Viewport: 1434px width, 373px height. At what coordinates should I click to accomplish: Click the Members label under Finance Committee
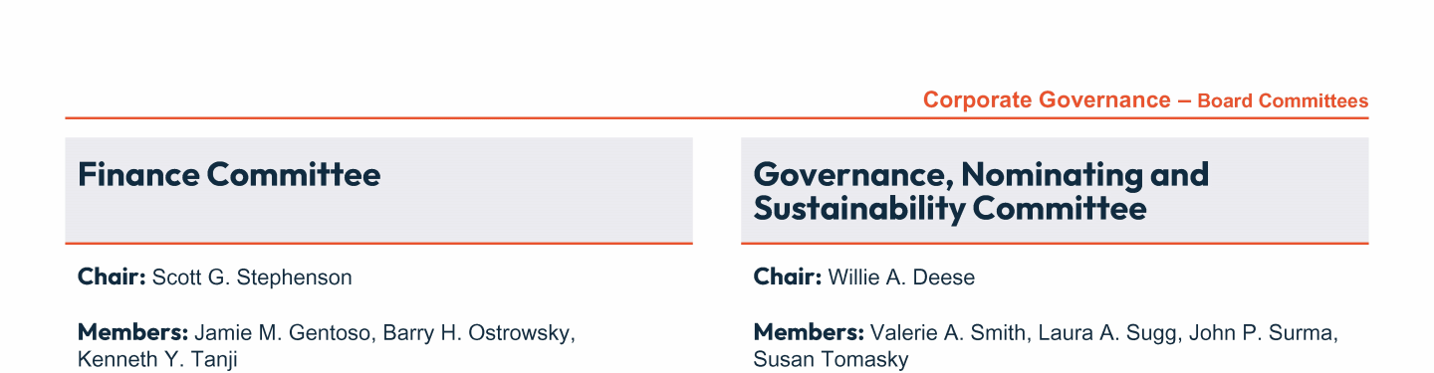pyautogui.click(x=133, y=332)
